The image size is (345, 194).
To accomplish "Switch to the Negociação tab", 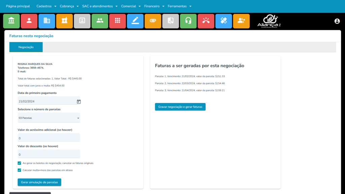I will [26, 47].
